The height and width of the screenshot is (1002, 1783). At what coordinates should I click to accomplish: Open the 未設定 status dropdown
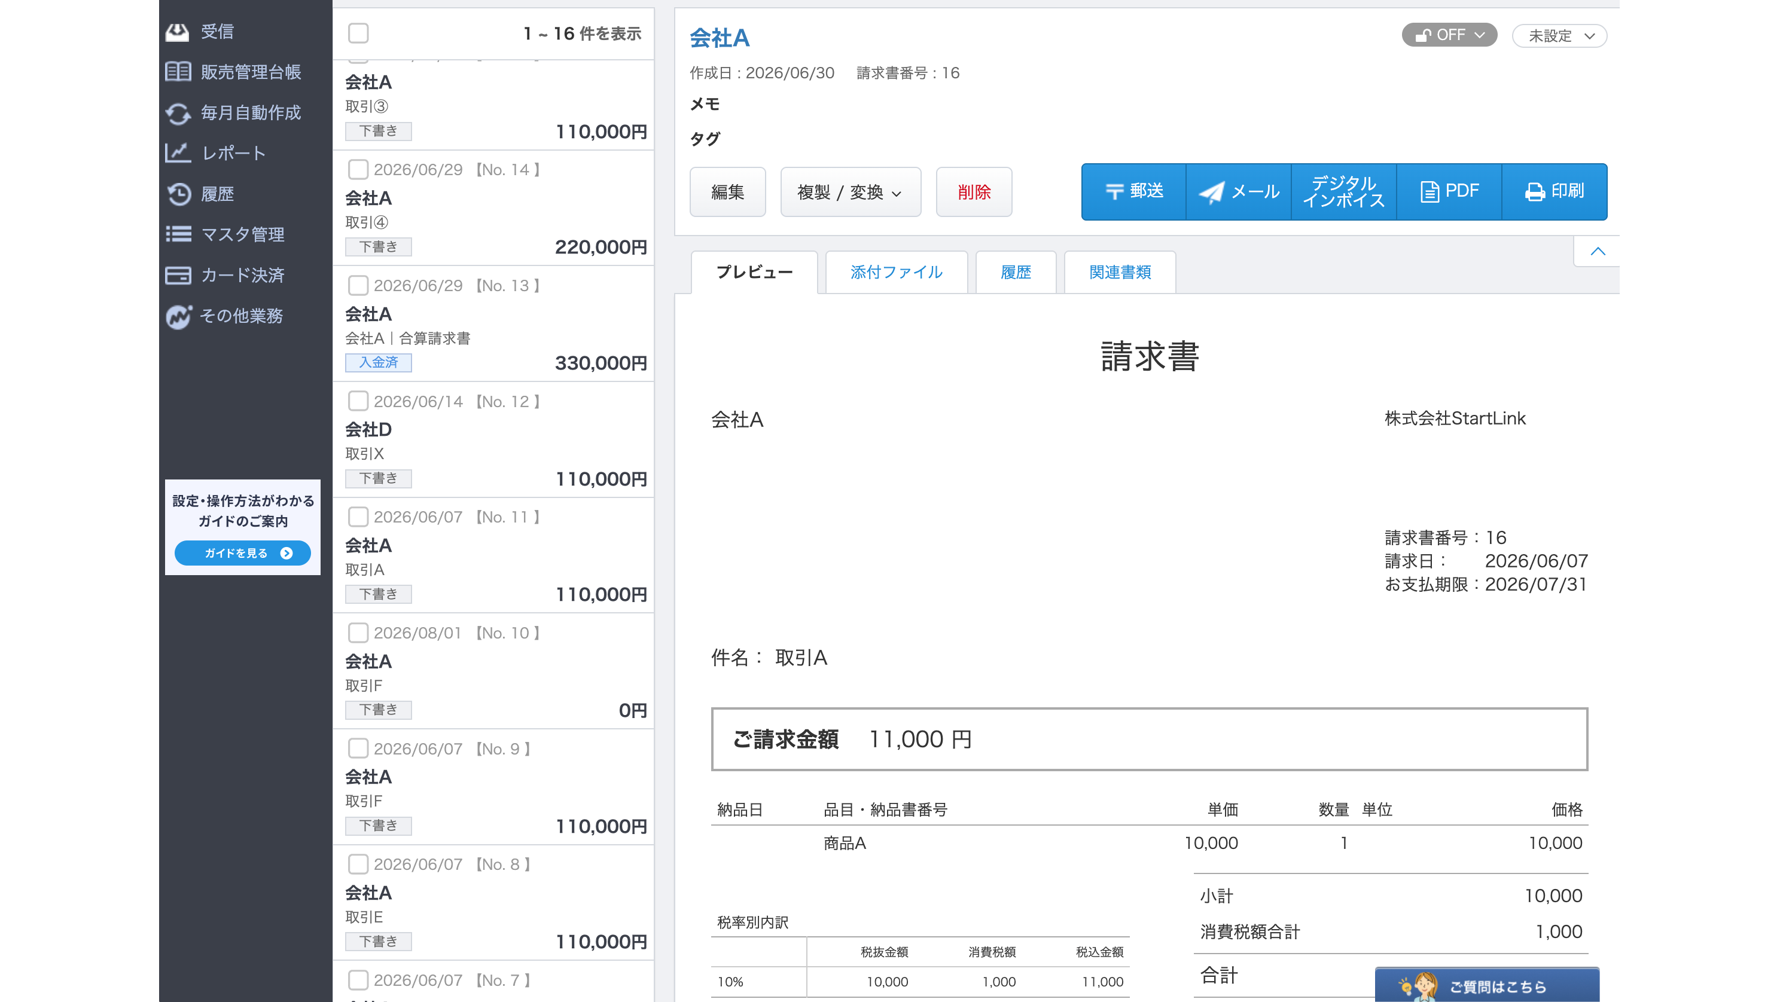(x=1559, y=36)
